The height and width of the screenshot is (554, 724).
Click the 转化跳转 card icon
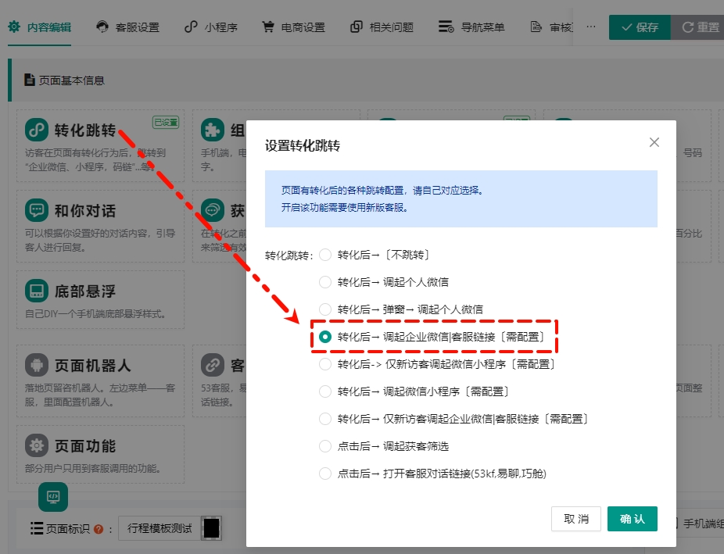click(36, 130)
